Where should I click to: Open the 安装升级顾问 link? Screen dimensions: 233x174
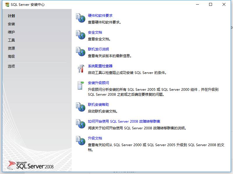pos(98,83)
